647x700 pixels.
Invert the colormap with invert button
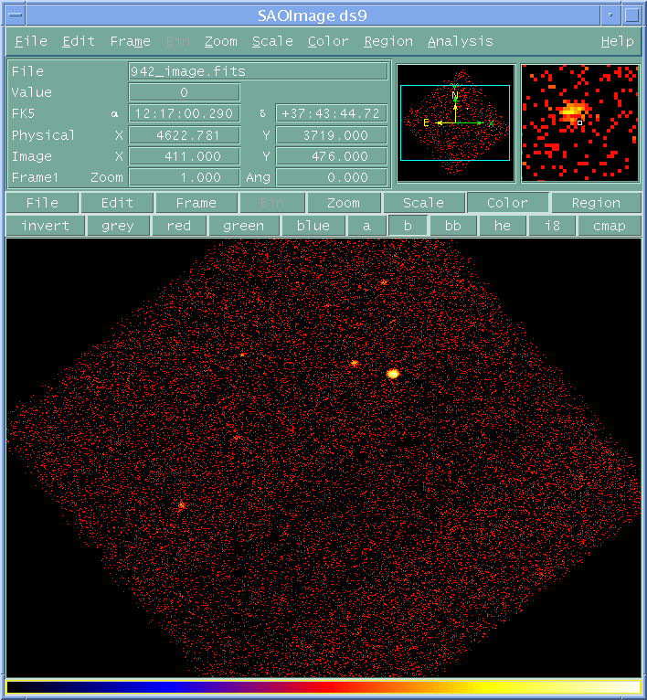(x=45, y=226)
